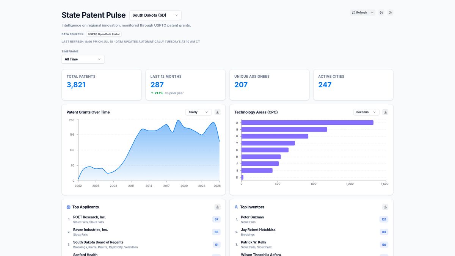Viewport: 455px width, 256px height.
Task: Click the "21.1%" growth value
Action: tap(159, 93)
